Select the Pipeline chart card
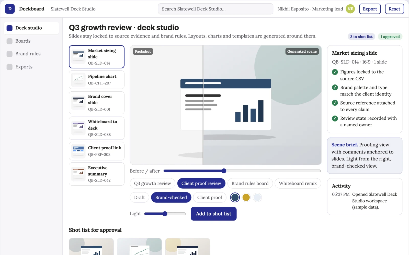Image resolution: width=409 pixels, height=255 pixels. pos(97,80)
